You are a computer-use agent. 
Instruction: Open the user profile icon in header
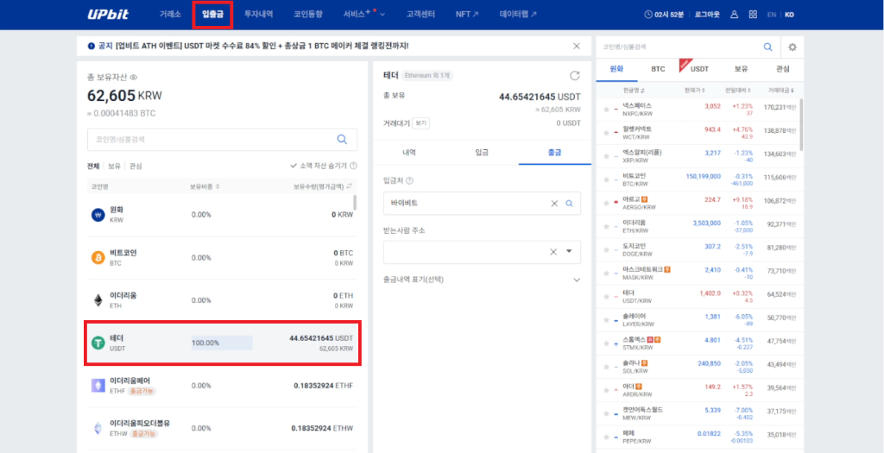tap(734, 15)
